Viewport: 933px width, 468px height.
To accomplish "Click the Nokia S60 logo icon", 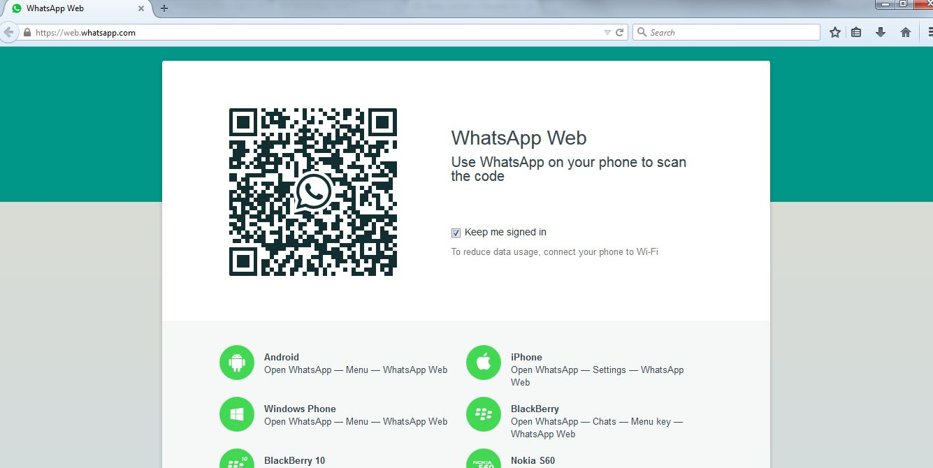I will tap(484, 459).
